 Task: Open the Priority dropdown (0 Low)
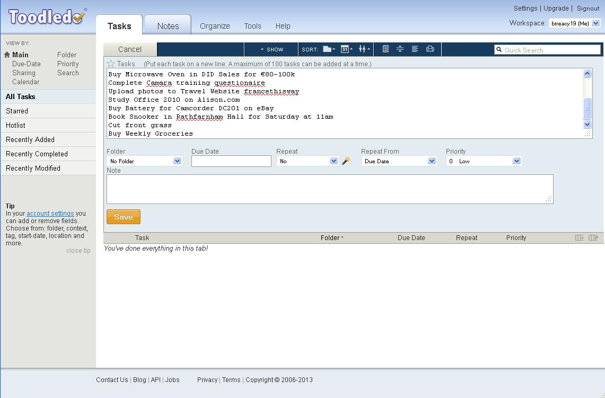click(x=484, y=161)
